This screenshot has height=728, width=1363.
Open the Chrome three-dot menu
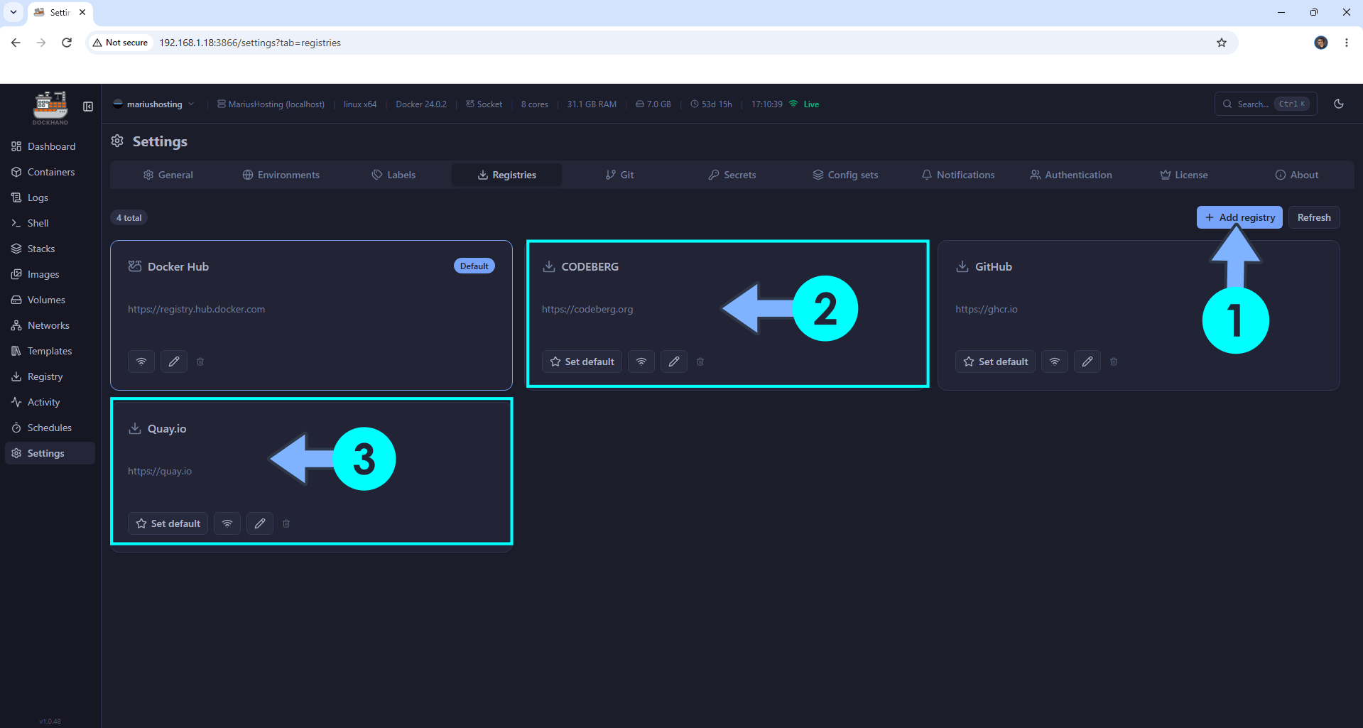click(x=1347, y=43)
